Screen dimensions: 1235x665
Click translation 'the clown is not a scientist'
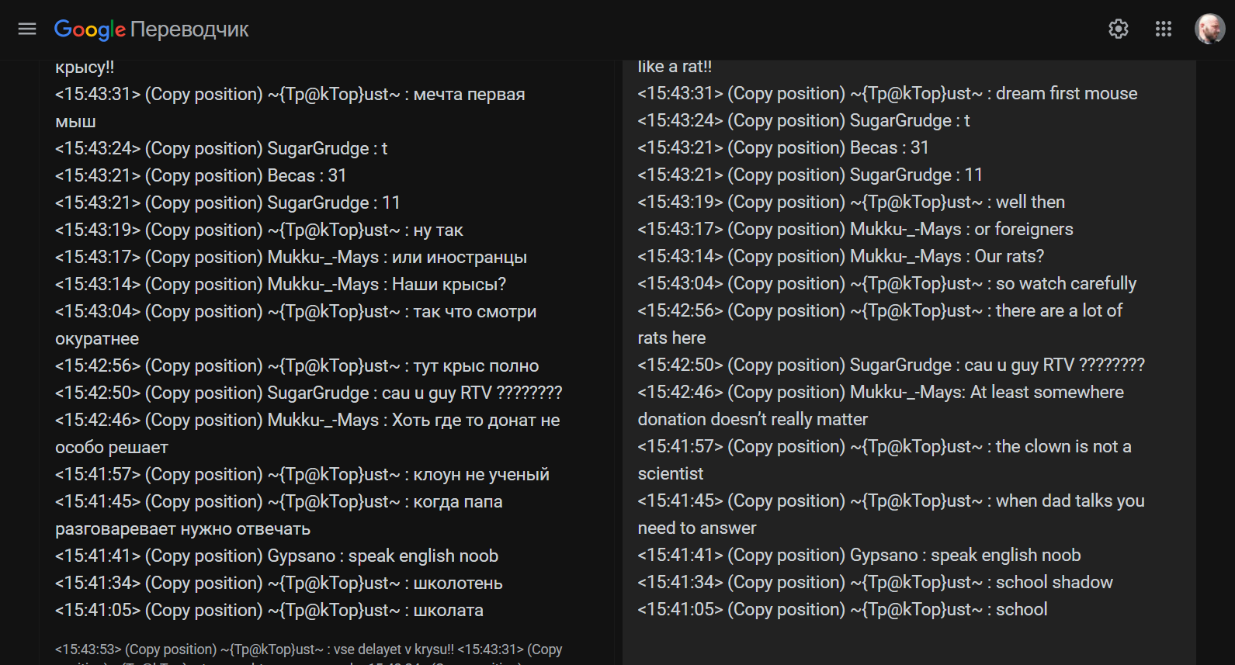tap(1063, 446)
